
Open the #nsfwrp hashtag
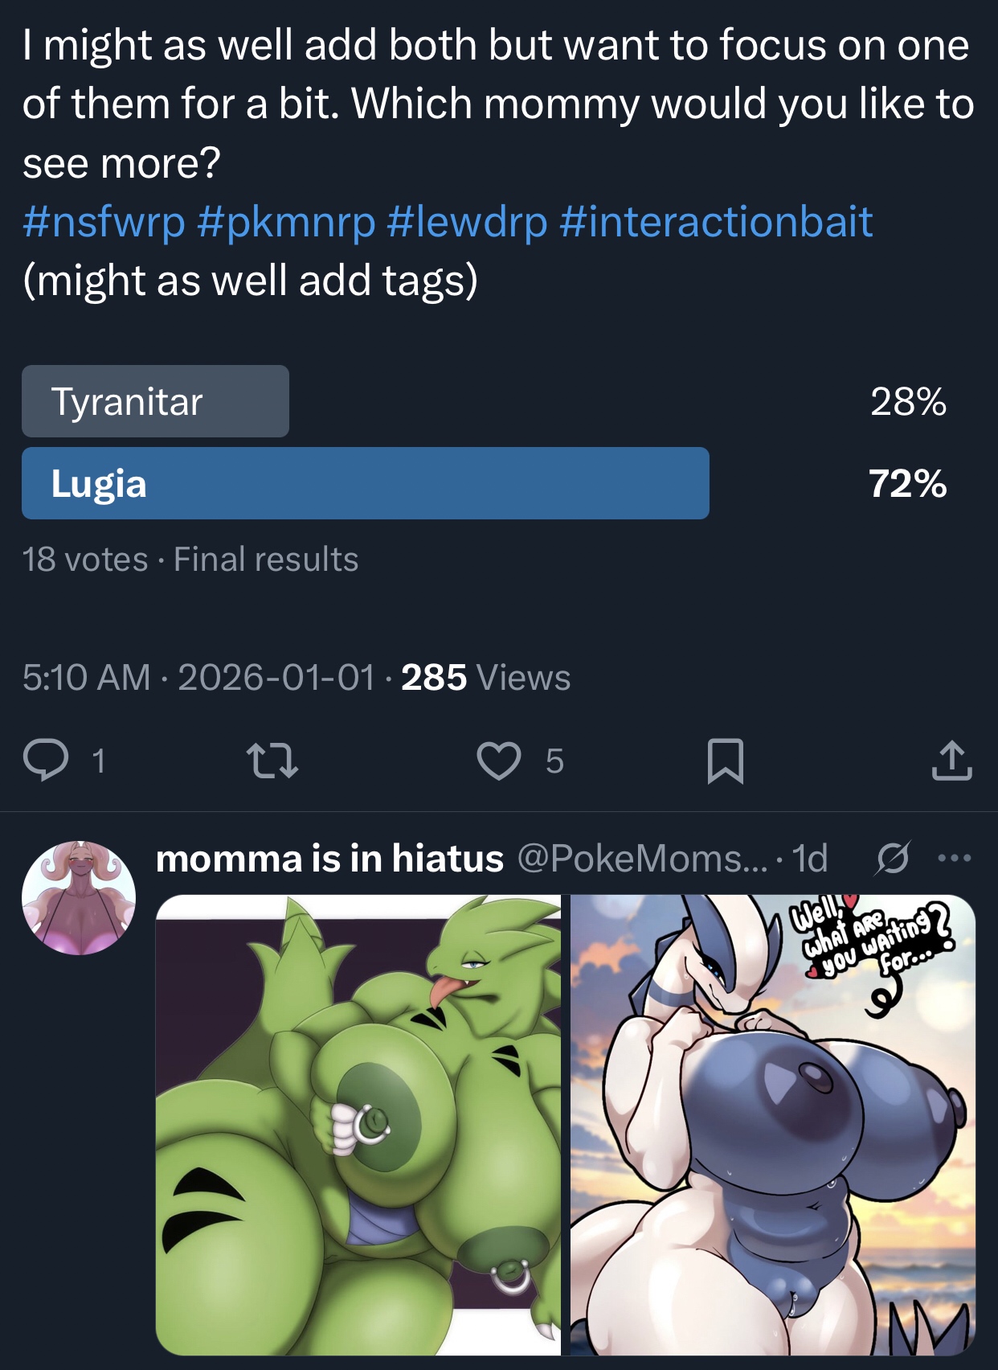pos(104,222)
